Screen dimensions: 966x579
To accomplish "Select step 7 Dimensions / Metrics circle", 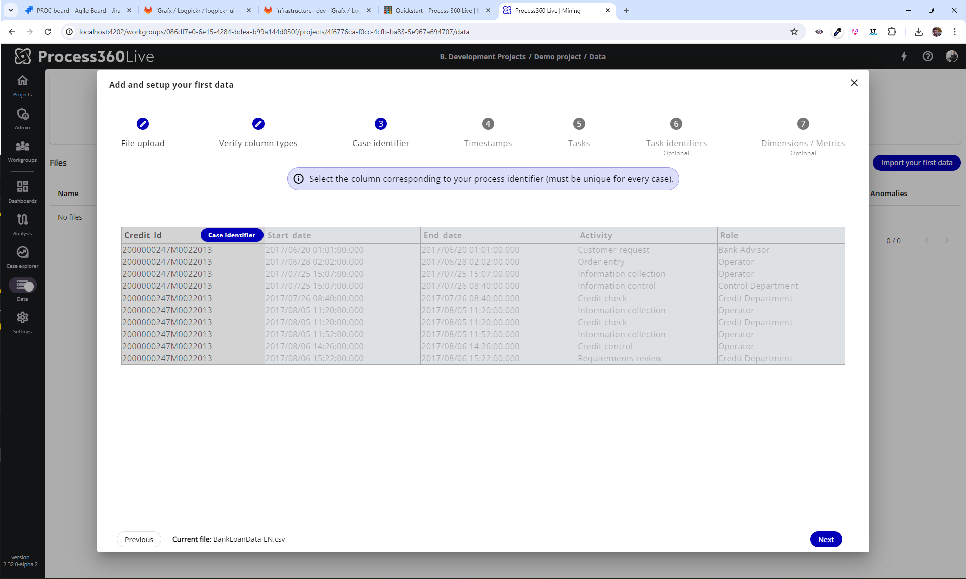I will (x=803, y=124).
